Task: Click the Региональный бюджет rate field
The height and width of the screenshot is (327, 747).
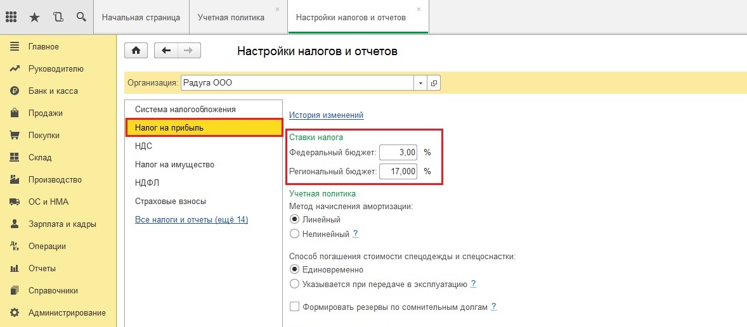Action: pos(398,171)
